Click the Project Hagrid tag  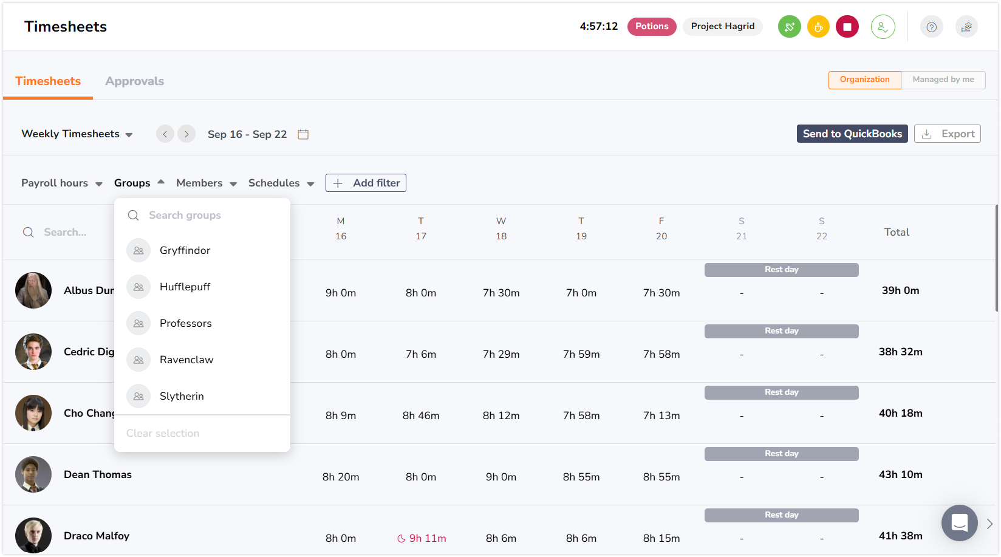click(723, 26)
